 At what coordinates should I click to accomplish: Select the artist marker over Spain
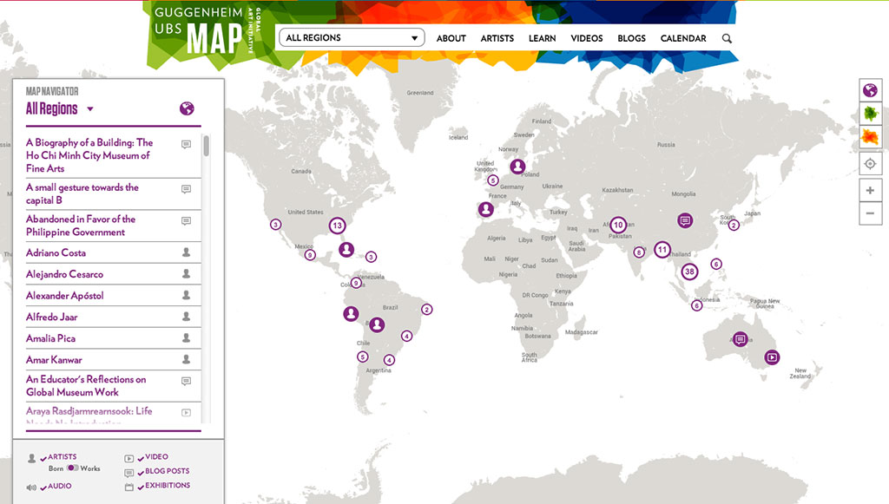pyautogui.click(x=485, y=210)
